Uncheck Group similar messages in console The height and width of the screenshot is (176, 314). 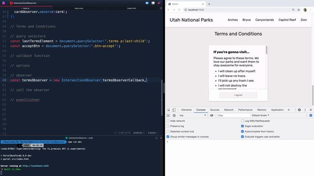(168, 137)
